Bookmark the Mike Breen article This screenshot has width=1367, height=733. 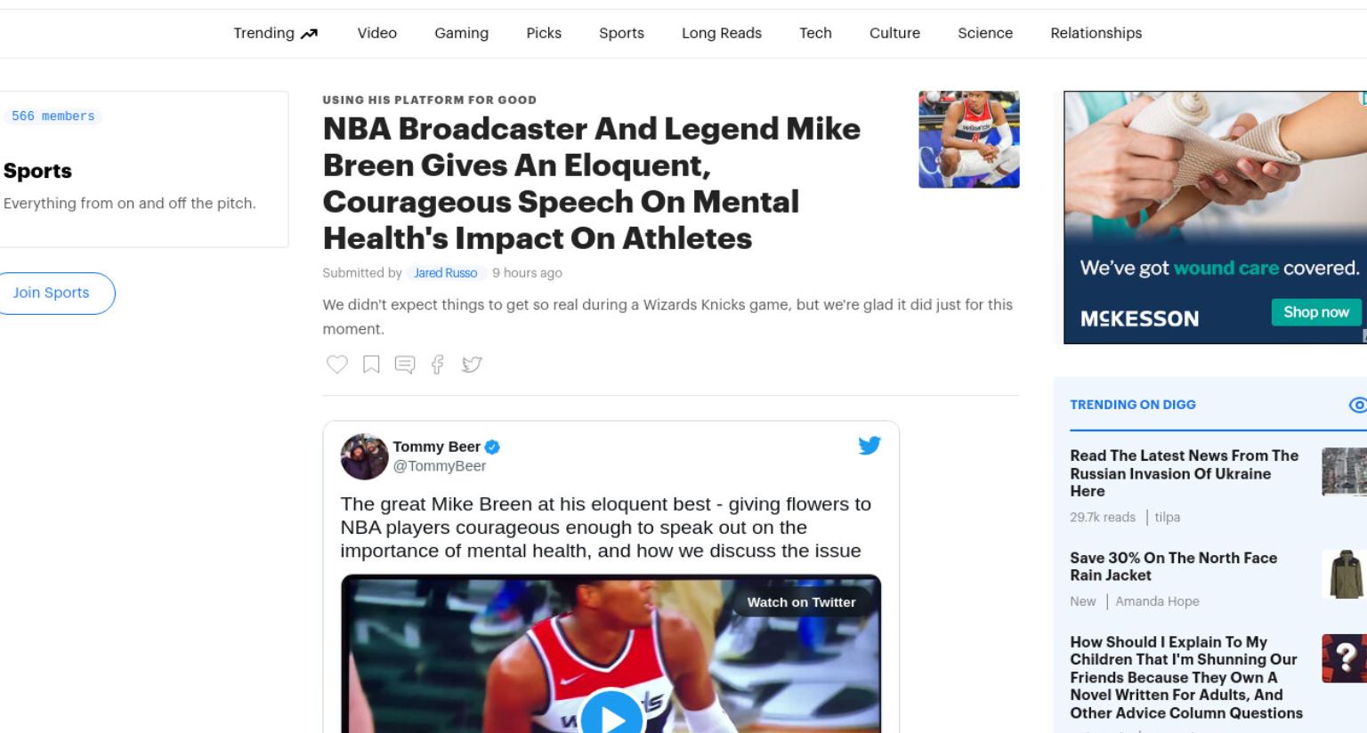coord(371,364)
